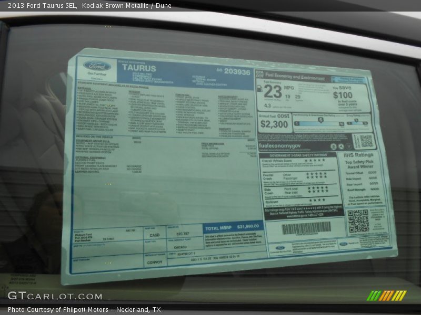
Task: Open the IIHS Ratings section
Action: (x=358, y=155)
